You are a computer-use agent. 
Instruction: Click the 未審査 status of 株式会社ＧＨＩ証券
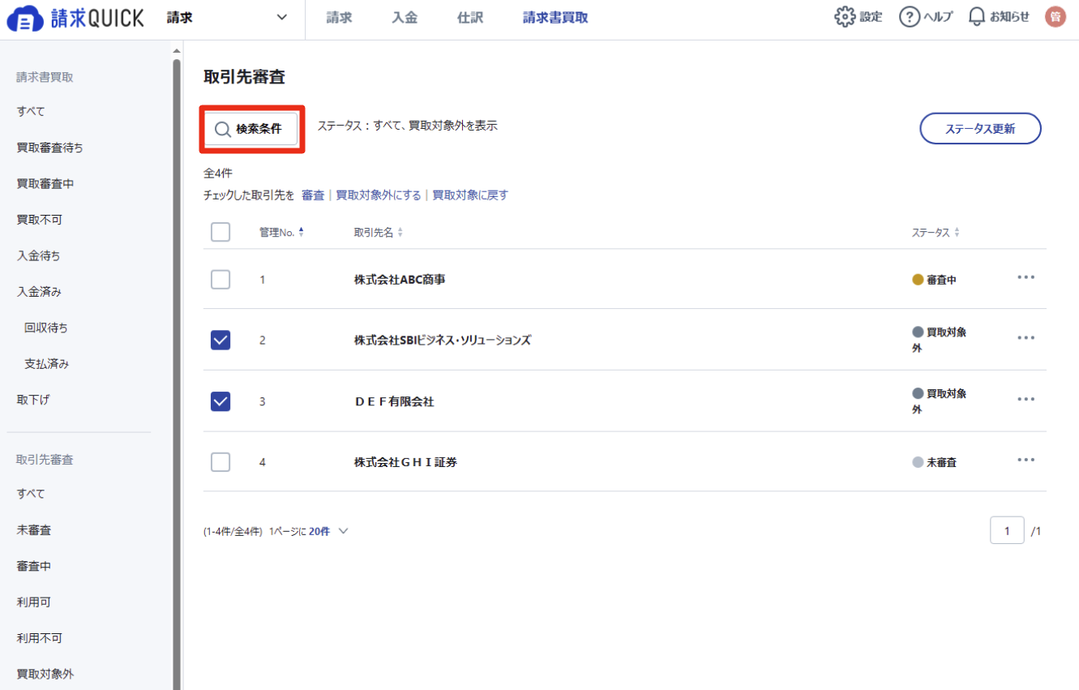coord(934,462)
